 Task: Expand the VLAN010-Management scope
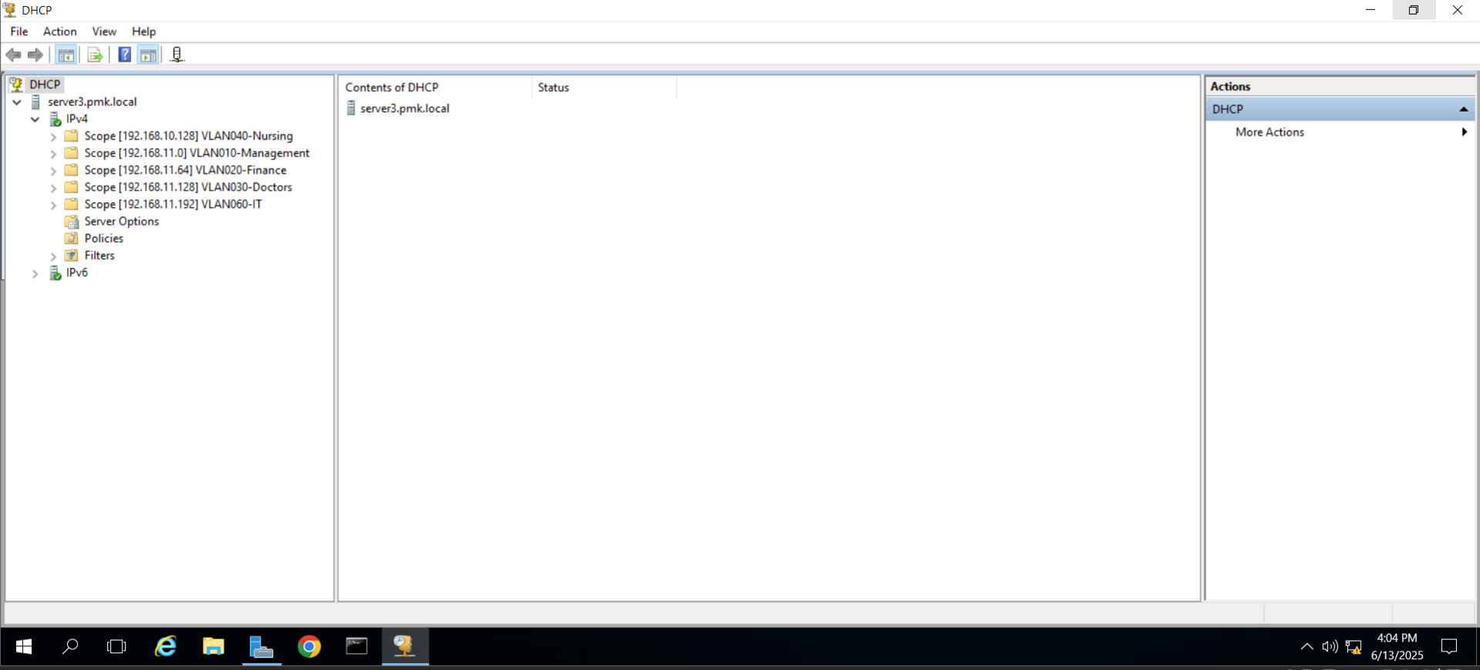(53, 154)
